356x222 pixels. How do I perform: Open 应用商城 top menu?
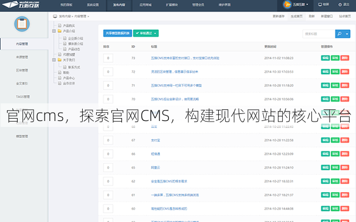click(145, 5)
